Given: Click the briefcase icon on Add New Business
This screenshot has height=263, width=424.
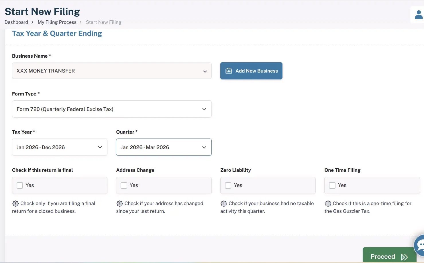Looking at the screenshot, I should point(229,71).
